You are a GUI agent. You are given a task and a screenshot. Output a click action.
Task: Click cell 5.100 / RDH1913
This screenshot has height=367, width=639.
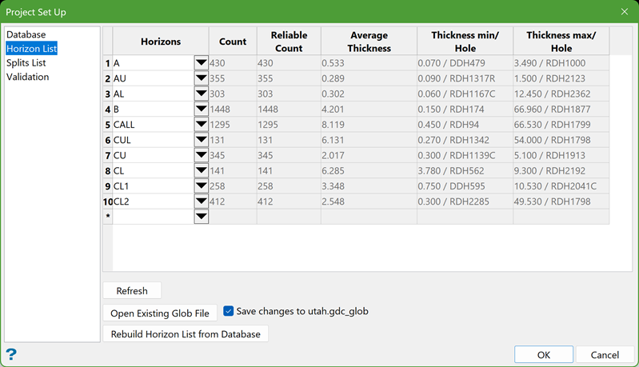tap(561, 155)
